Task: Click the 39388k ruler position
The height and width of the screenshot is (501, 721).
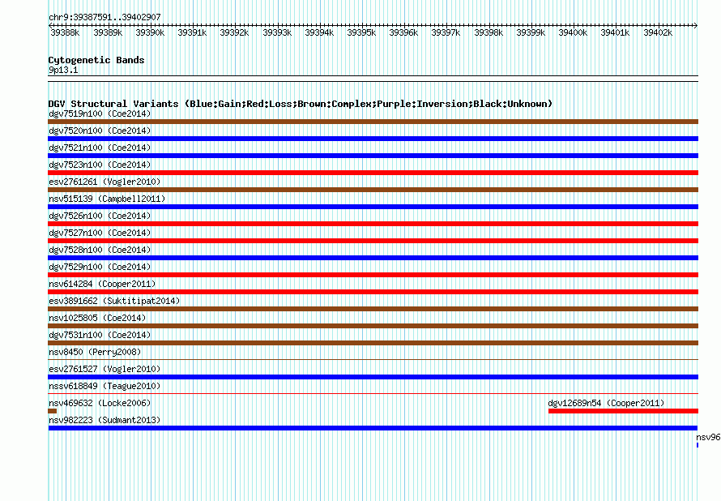Action: click(65, 32)
